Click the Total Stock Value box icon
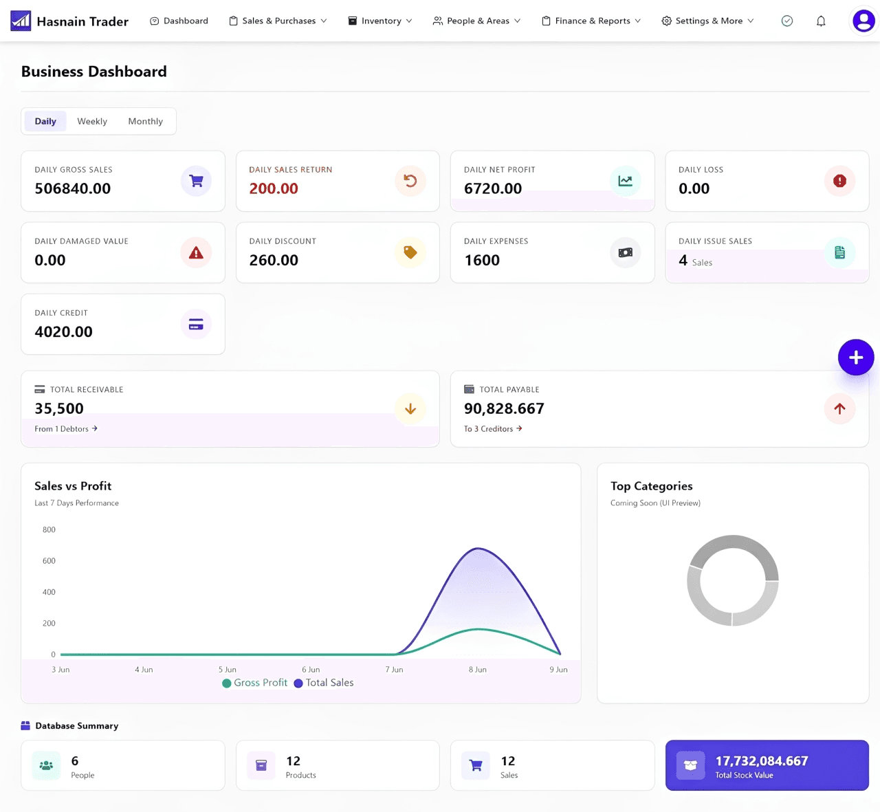 [691, 765]
